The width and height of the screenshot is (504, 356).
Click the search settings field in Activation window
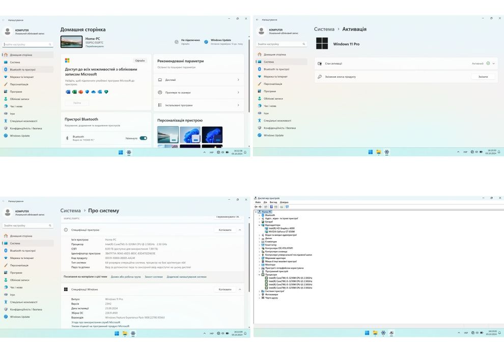282,44
